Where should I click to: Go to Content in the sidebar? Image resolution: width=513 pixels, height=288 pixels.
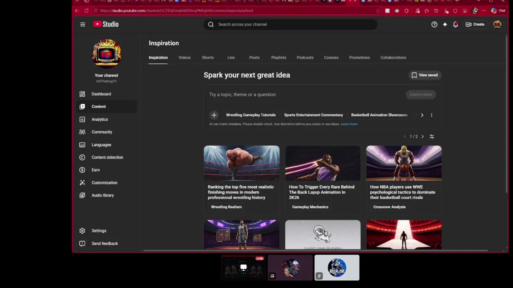pyautogui.click(x=106, y=106)
